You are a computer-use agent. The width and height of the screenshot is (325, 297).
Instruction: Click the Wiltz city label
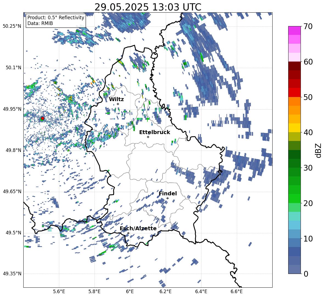(x=116, y=99)
